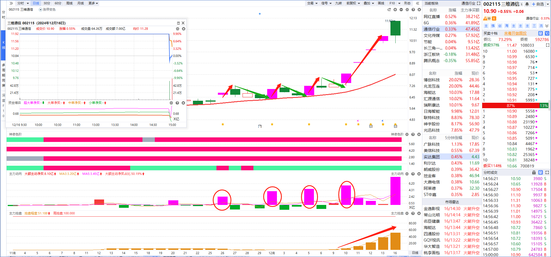Toggle the 涨停变色 option
This screenshot has width=551, height=257.
40,10
